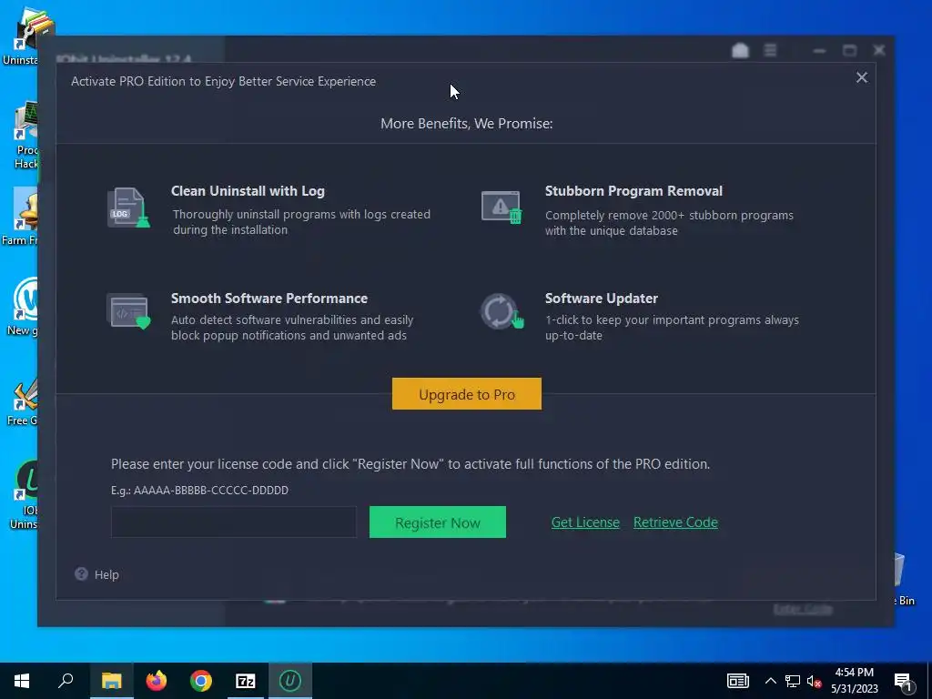The height and width of the screenshot is (699, 932).
Task: Open the toolbox icon in IObit title bar
Action: pyautogui.click(x=740, y=51)
